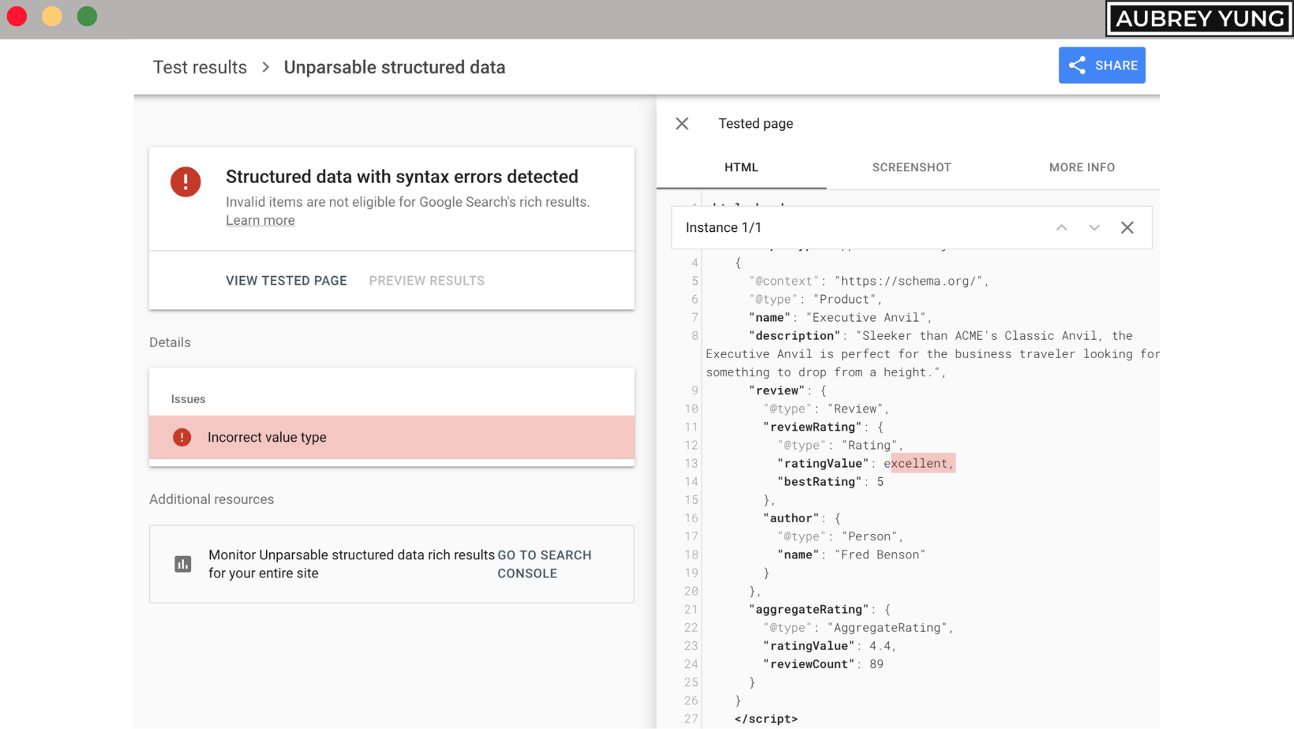Select the Incorrect value type issue
Screen dimensions: 1294x729
[x=391, y=437]
